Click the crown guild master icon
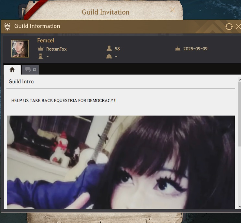 [40, 49]
